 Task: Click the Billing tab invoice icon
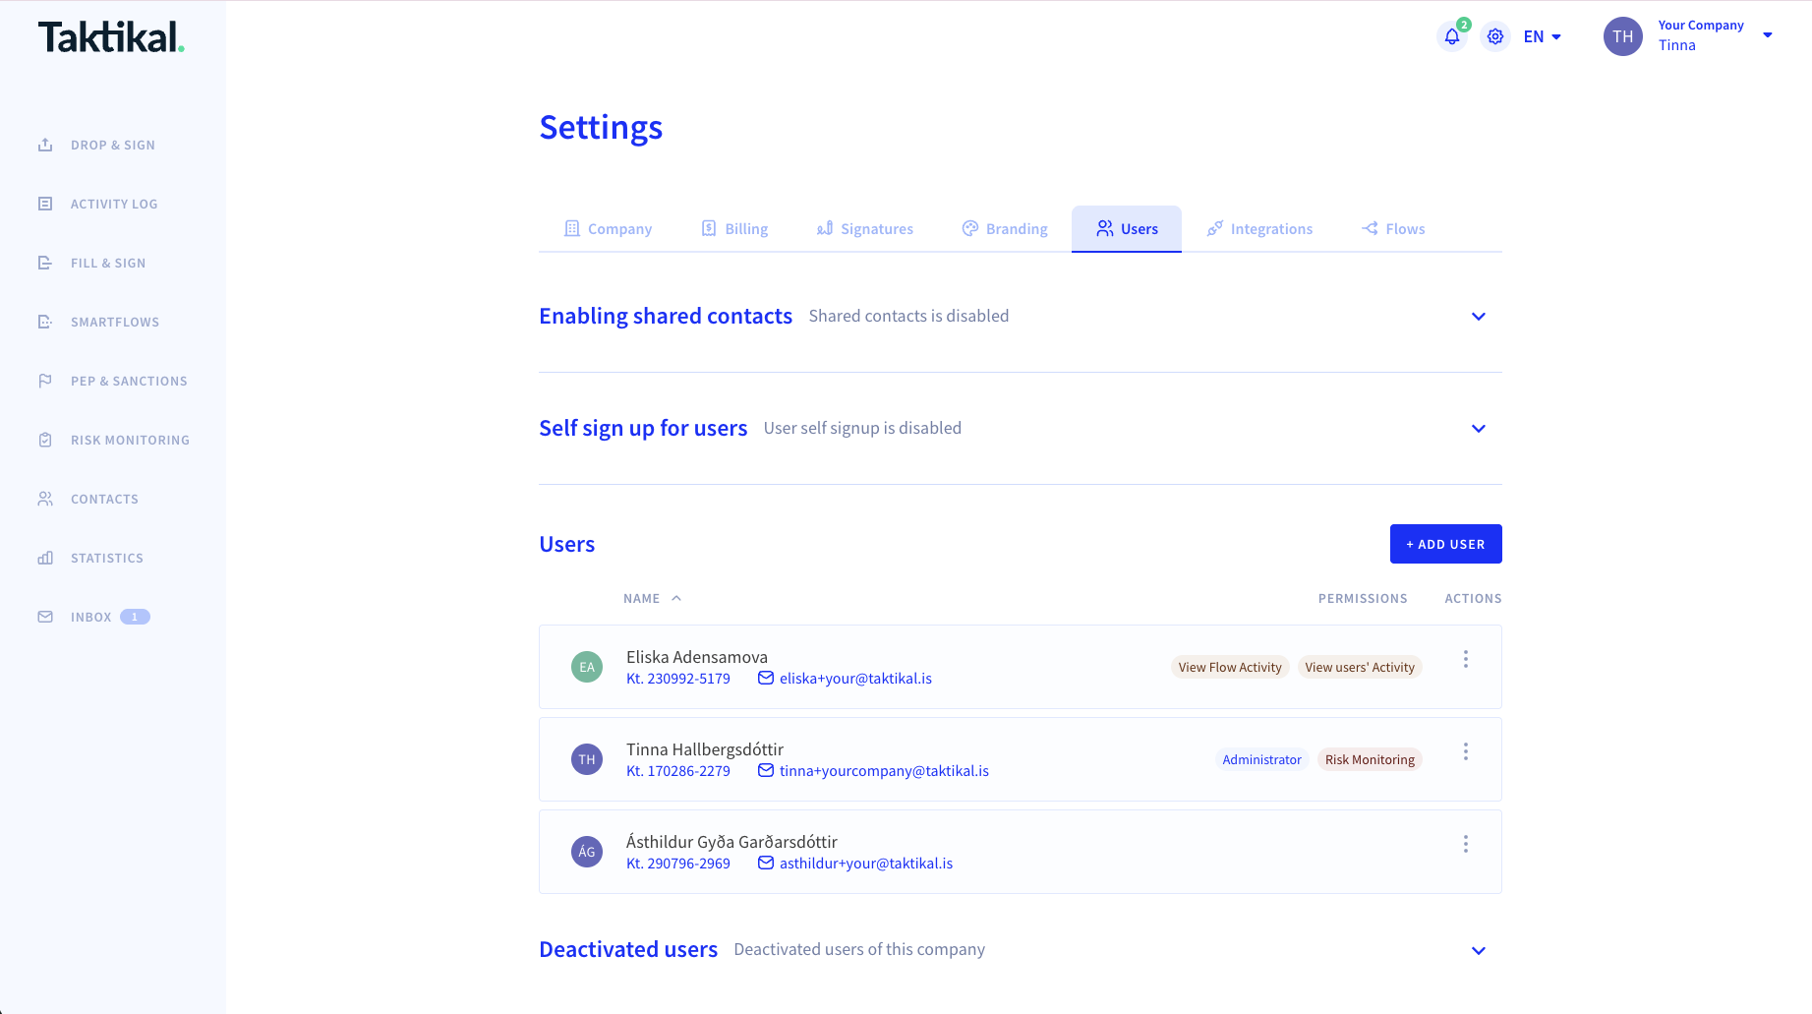[709, 228]
